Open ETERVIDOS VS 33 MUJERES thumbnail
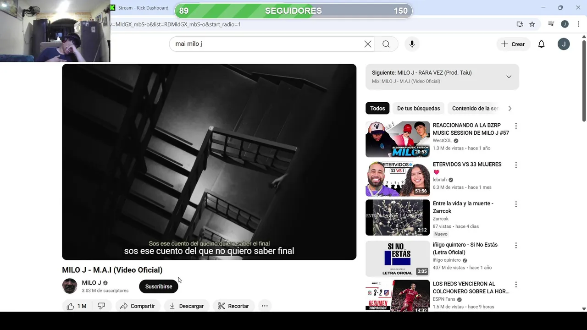This screenshot has height=330, width=587. [x=398, y=178]
